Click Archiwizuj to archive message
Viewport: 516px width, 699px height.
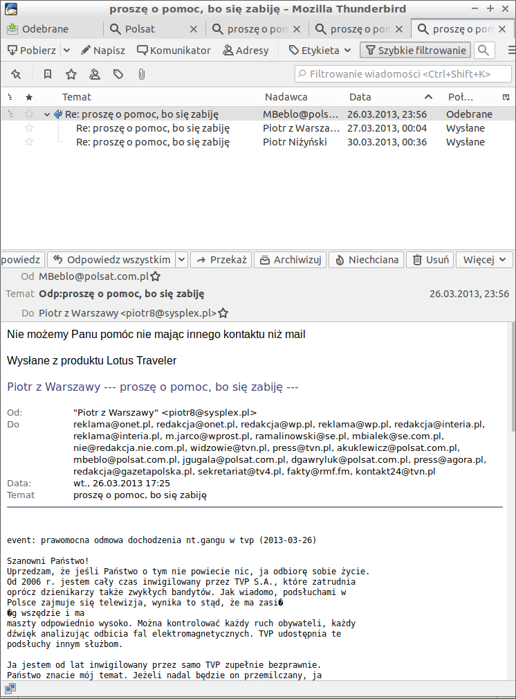291,260
